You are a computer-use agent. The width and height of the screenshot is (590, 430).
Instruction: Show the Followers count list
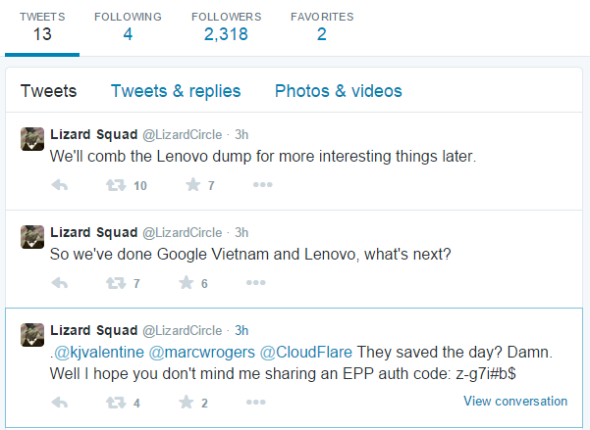pos(226,27)
